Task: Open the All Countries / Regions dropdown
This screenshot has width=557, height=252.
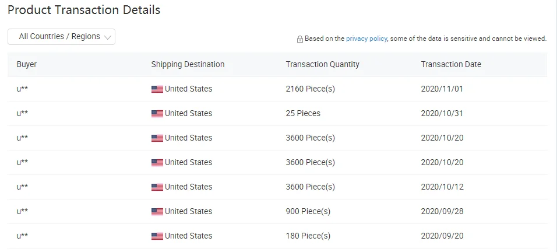Action: 61,37
